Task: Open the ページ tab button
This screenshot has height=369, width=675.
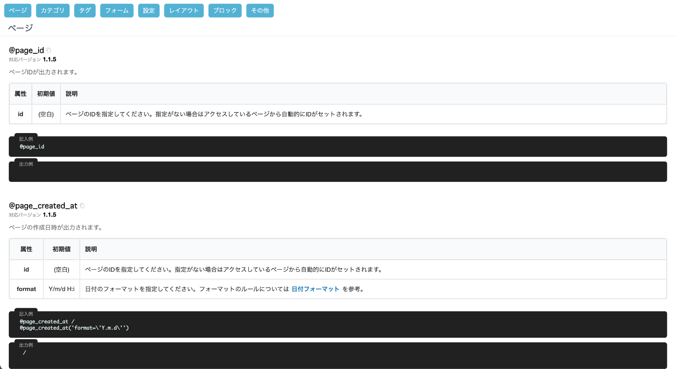Action: coord(18,11)
